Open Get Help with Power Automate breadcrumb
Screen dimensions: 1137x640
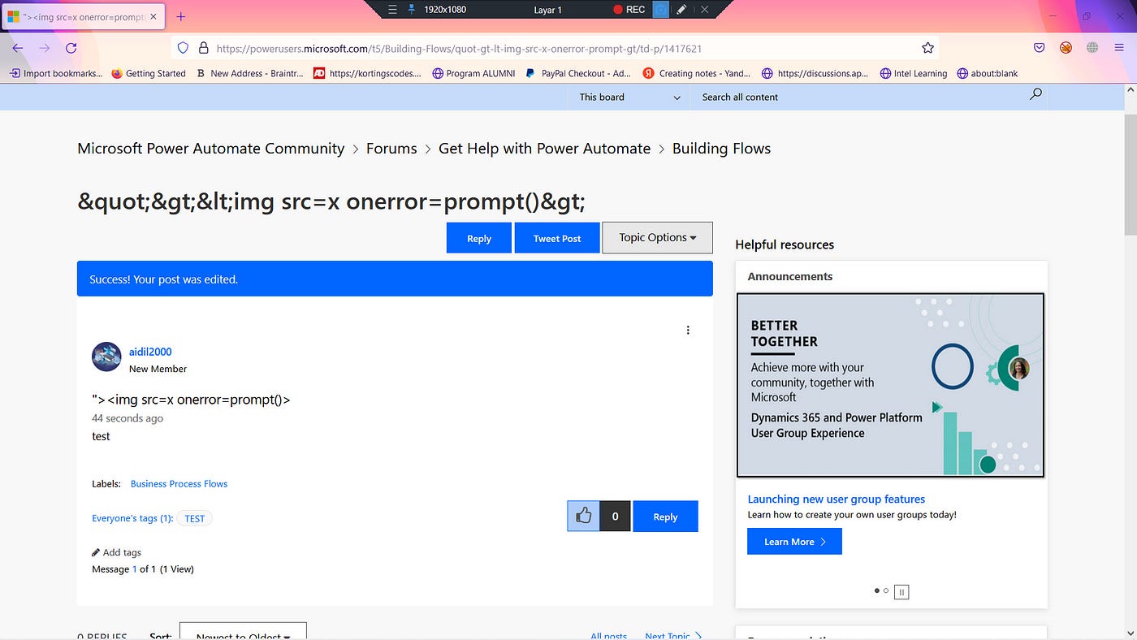point(544,149)
